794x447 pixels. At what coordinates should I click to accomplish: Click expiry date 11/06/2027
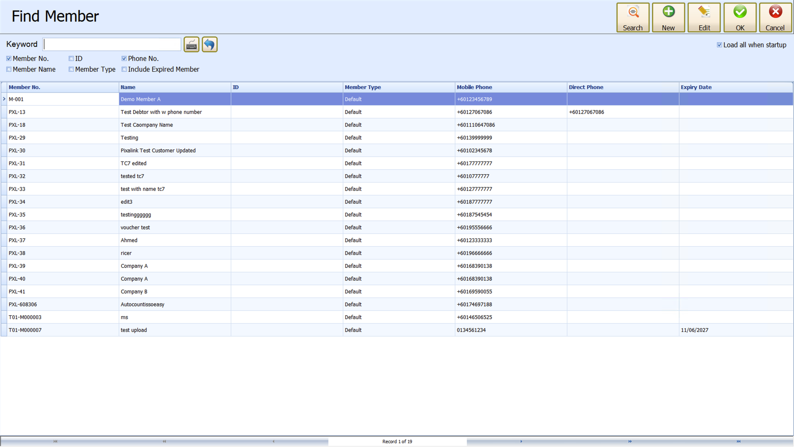click(x=694, y=330)
